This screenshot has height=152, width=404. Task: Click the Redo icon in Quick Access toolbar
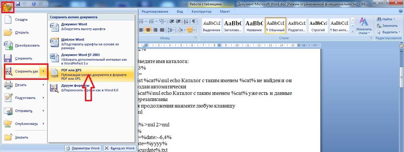[x=33, y=4]
